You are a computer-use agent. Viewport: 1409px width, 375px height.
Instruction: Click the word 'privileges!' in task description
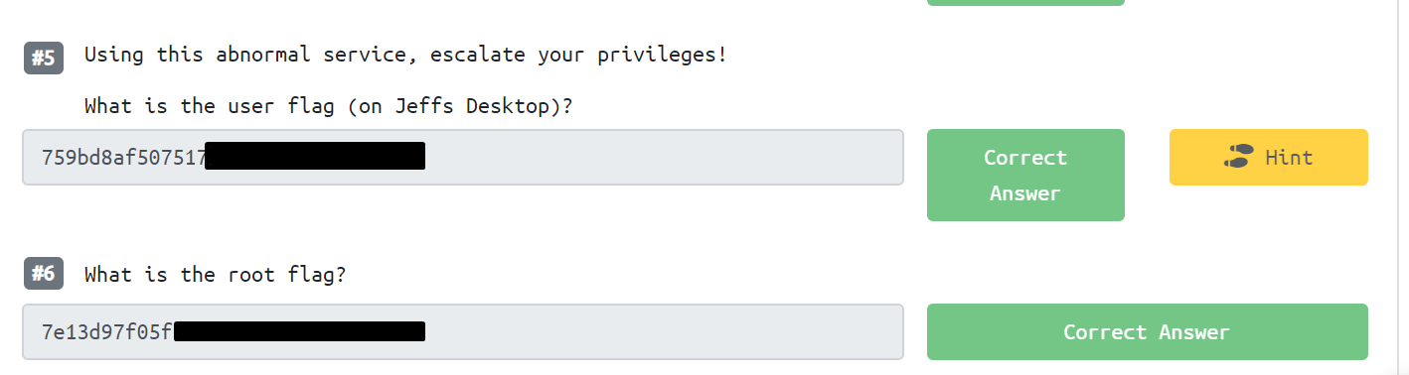662,56
